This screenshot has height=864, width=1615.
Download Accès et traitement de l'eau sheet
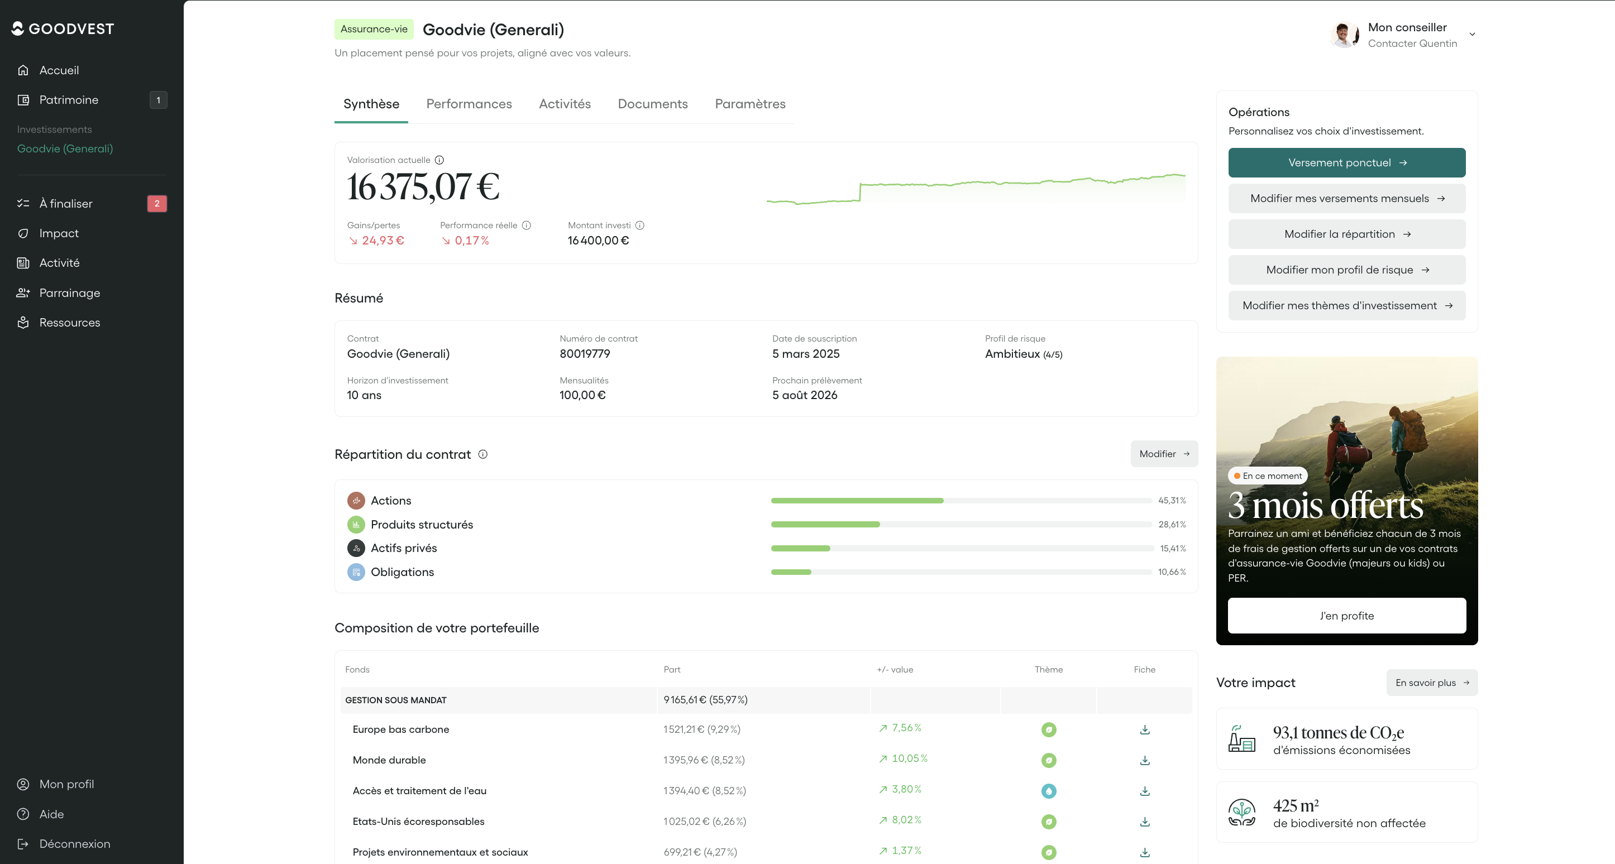coord(1145,791)
